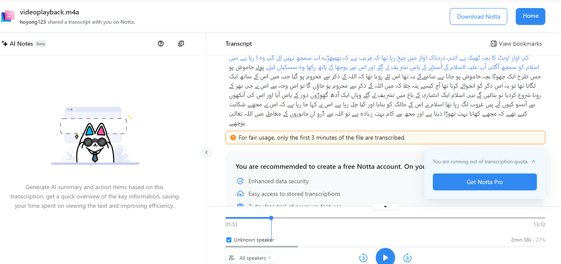561x264 pixels.
Task: Click the audio progress slider handle
Action: 271,218
